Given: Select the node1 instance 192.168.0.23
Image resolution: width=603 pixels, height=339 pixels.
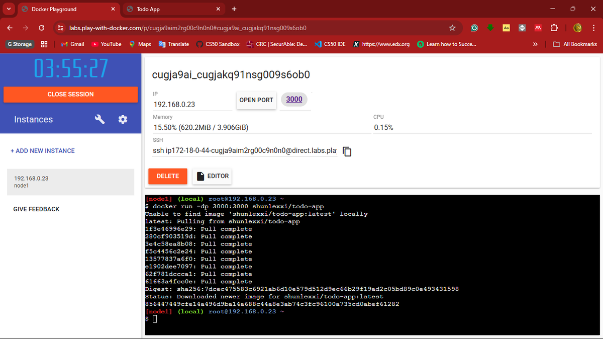Looking at the screenshot, I should click(x=70, y=182).
